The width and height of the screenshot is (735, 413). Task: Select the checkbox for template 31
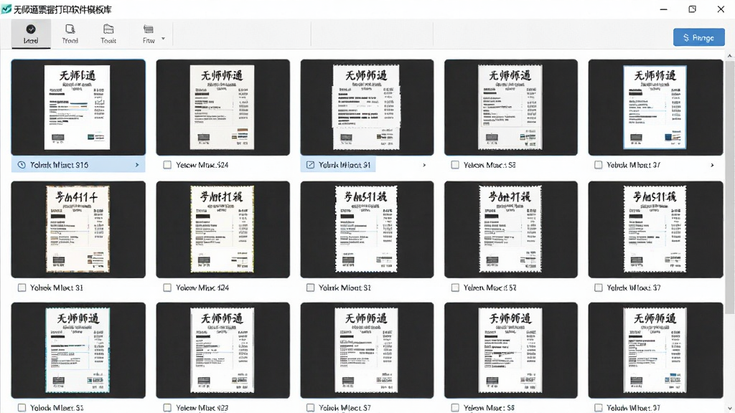coord(22,288)
